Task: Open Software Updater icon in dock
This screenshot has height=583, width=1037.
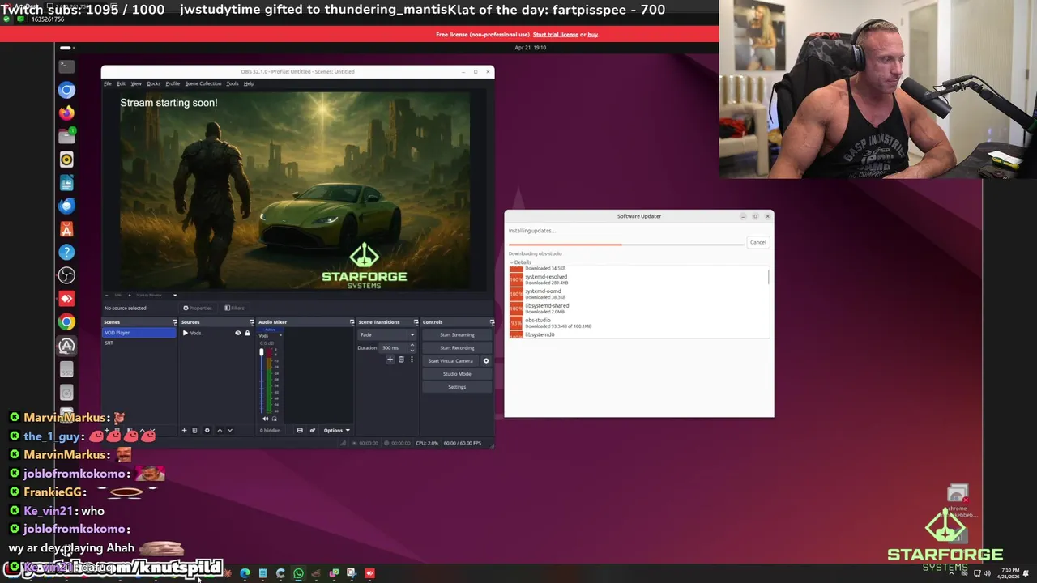Action: 66,346
